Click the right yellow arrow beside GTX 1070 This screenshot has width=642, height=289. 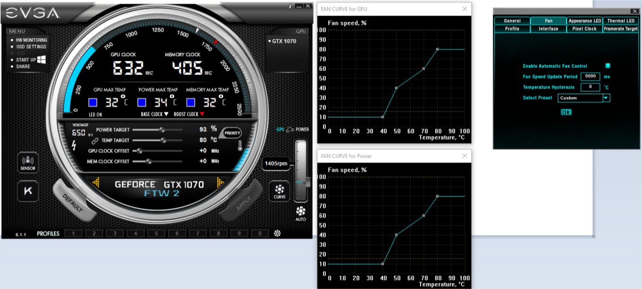click(x=220, y=182)
